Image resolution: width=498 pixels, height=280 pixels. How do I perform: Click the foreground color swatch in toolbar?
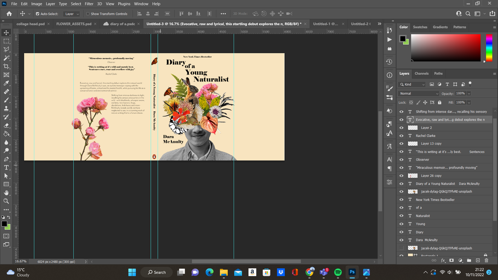pyautogui.click(x=4, y=224)
